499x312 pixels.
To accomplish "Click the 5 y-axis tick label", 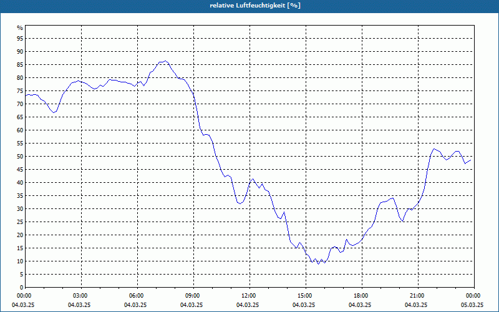I will click(22, 275).
